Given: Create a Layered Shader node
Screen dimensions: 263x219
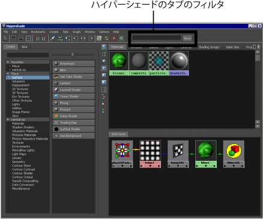Looking at the screenshot, I should (x=73, y=90).
